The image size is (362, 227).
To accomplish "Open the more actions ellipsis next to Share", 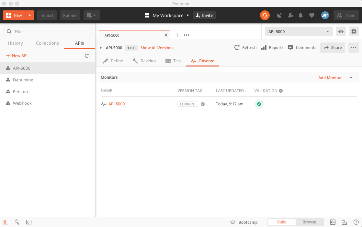I will [x=354, y=48].
